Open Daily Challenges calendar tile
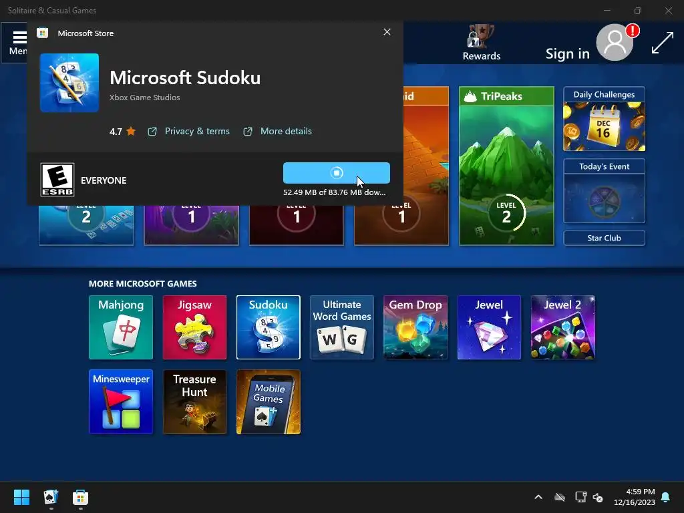The image size is (684, 513). click(604, 119)
